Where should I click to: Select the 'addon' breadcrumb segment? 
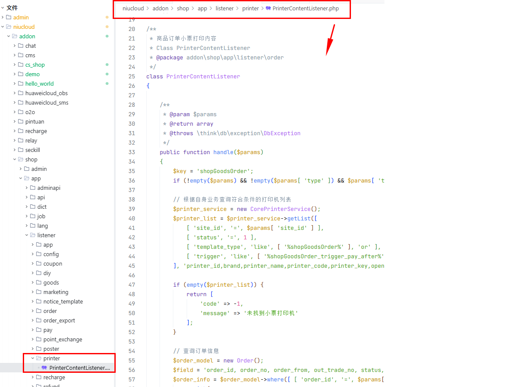click(160, 9)
